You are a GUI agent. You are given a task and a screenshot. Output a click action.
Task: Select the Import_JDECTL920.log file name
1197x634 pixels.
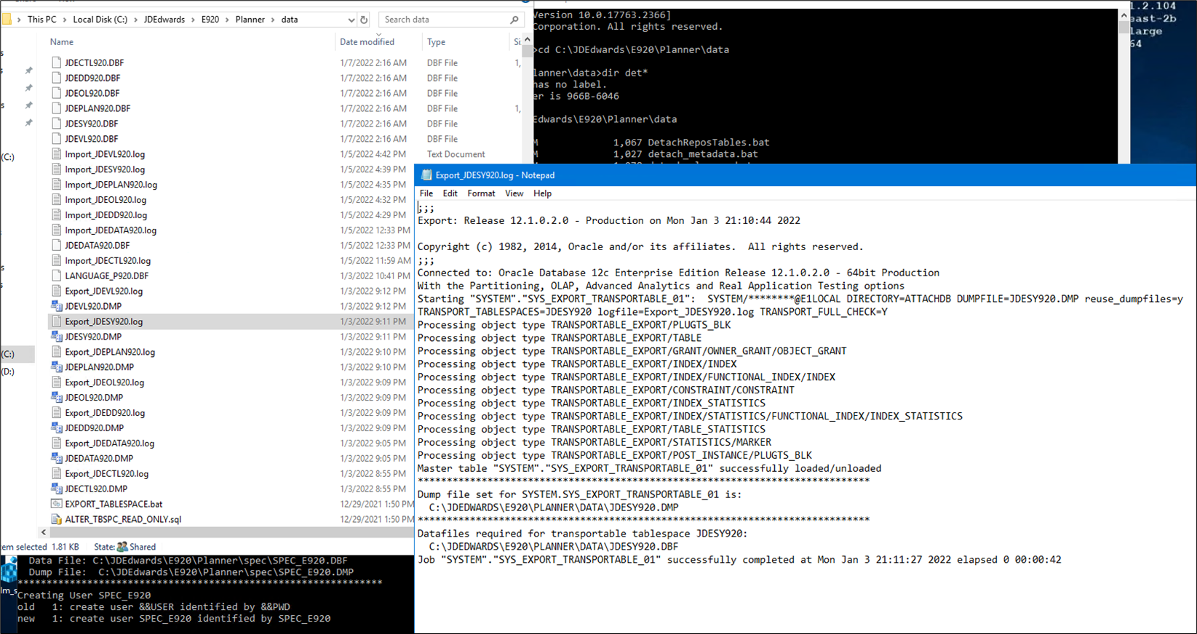pyautogui.click(x=108, y=260)
